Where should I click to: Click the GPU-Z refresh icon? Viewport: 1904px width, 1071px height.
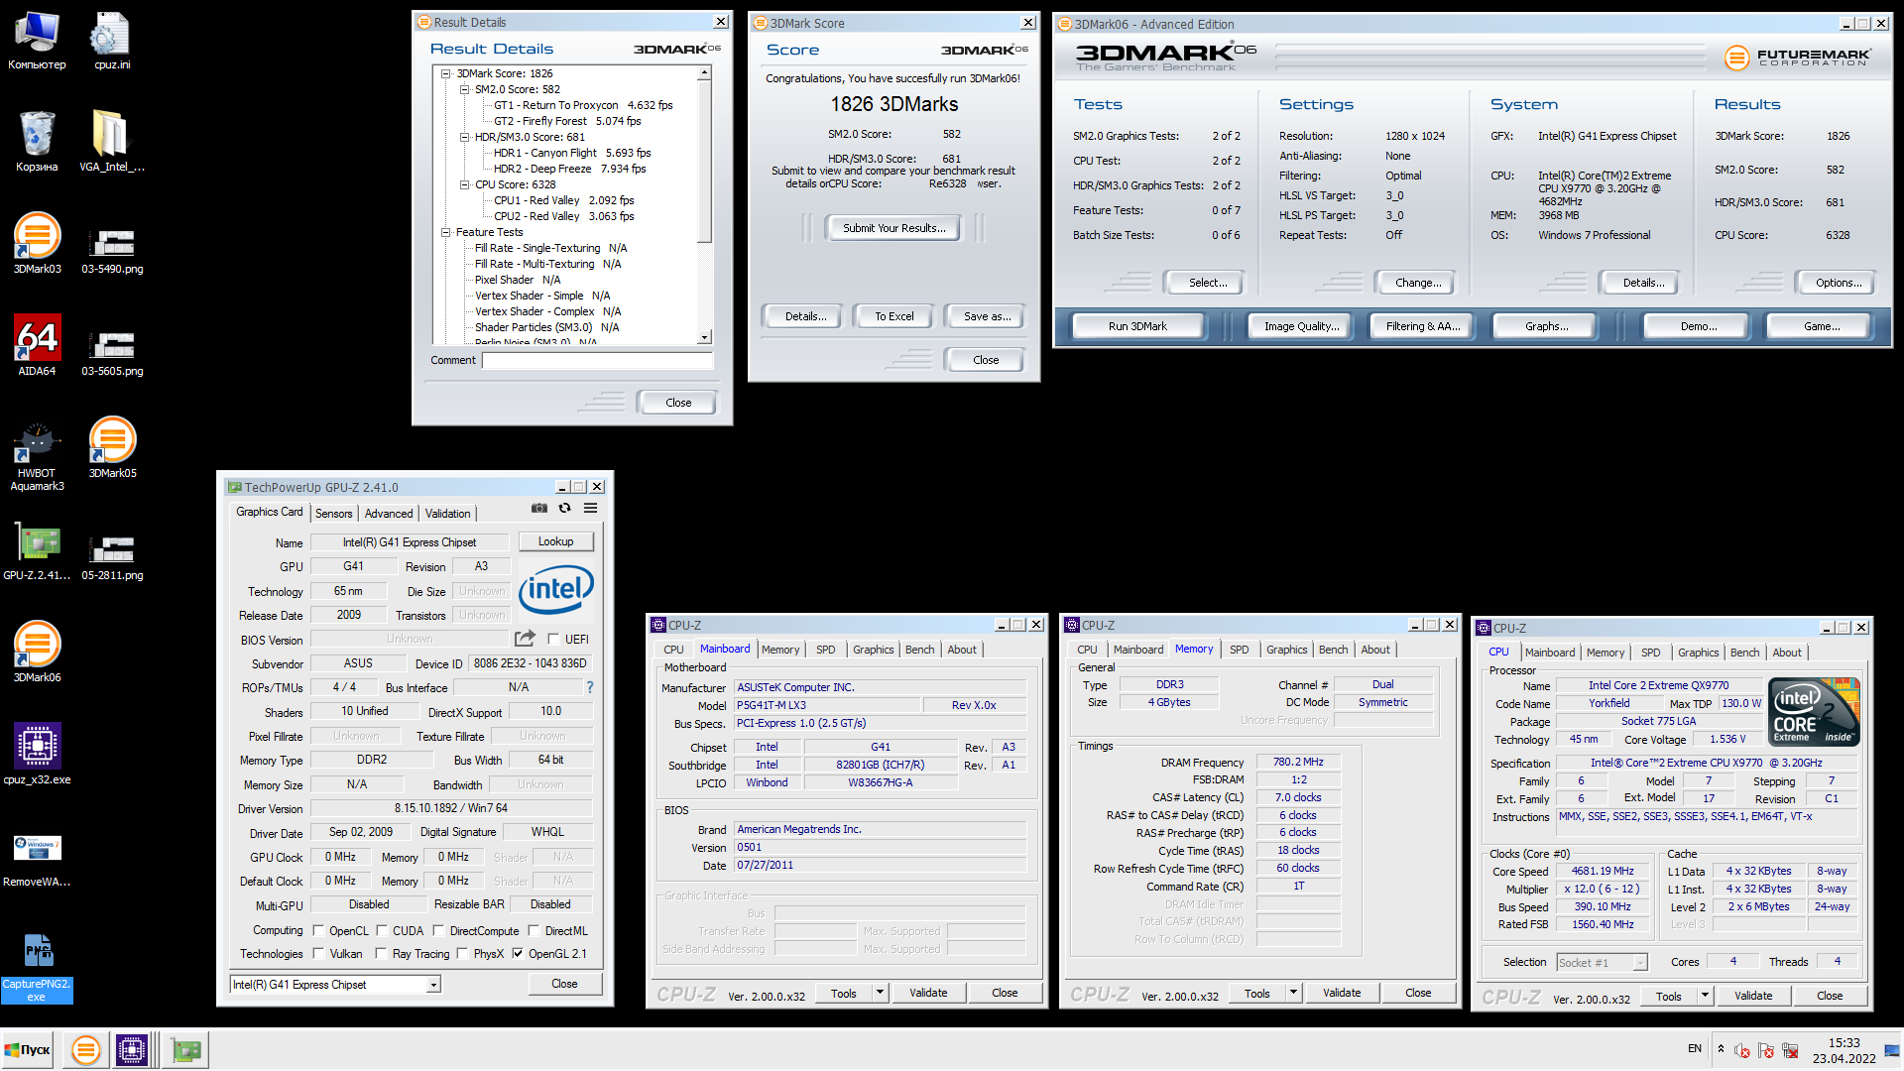564,509
